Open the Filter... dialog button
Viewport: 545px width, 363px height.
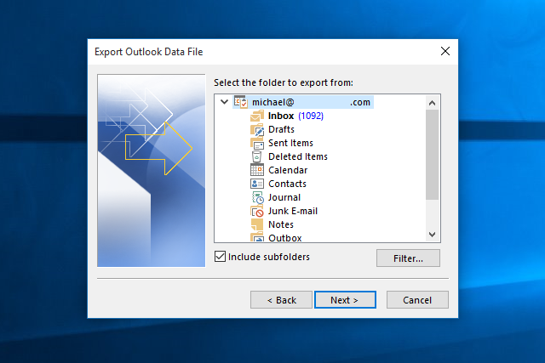(x=408, y=258)
